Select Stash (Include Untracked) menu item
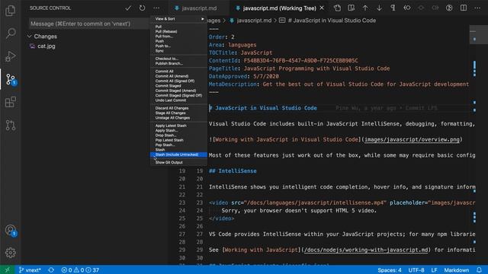Image resolution: width=488 pixels, height=274 pixels. click(x=178, y=155)
